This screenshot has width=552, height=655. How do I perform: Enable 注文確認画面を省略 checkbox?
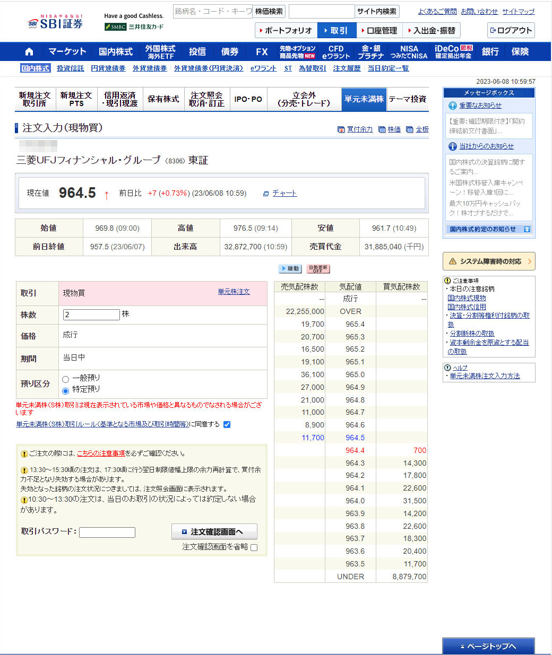coord(254,547)
